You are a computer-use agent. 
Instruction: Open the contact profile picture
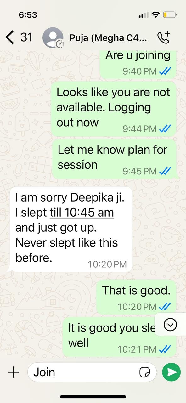[53, 38]
